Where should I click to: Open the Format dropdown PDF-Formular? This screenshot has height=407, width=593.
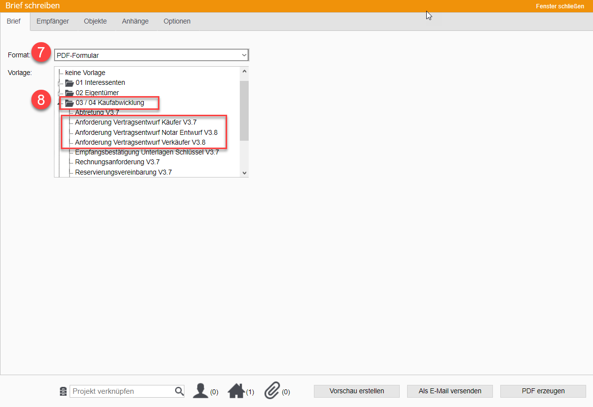coord(152,55)
